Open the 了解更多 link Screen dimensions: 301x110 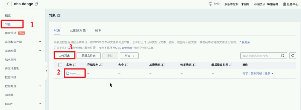pos(244,42)
